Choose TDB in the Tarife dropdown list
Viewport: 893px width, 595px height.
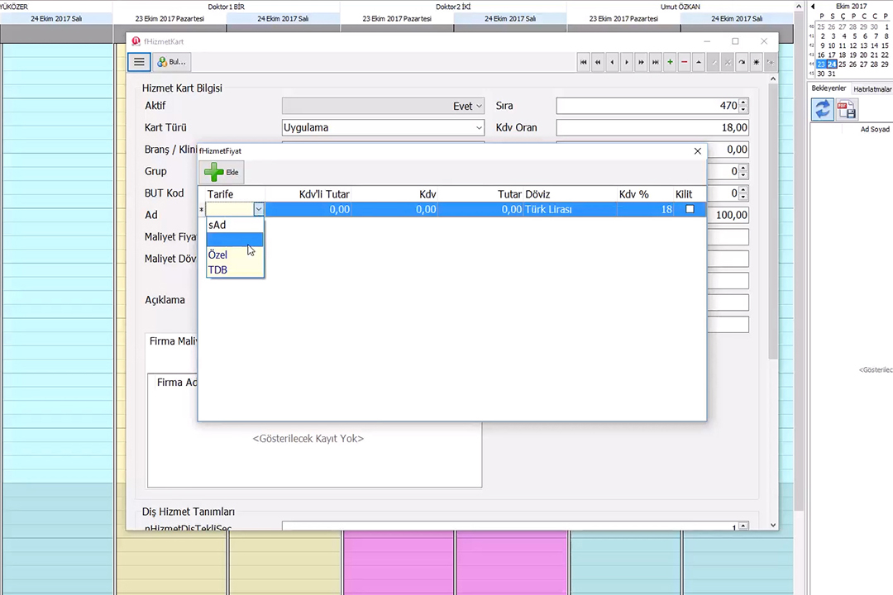click(x=218, y=270)
